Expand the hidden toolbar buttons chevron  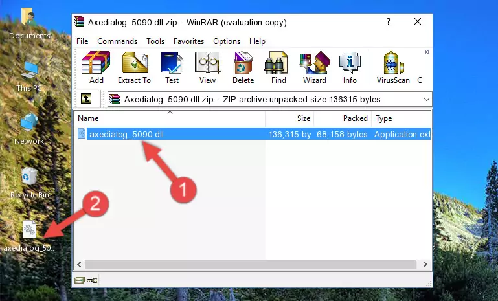427,52
